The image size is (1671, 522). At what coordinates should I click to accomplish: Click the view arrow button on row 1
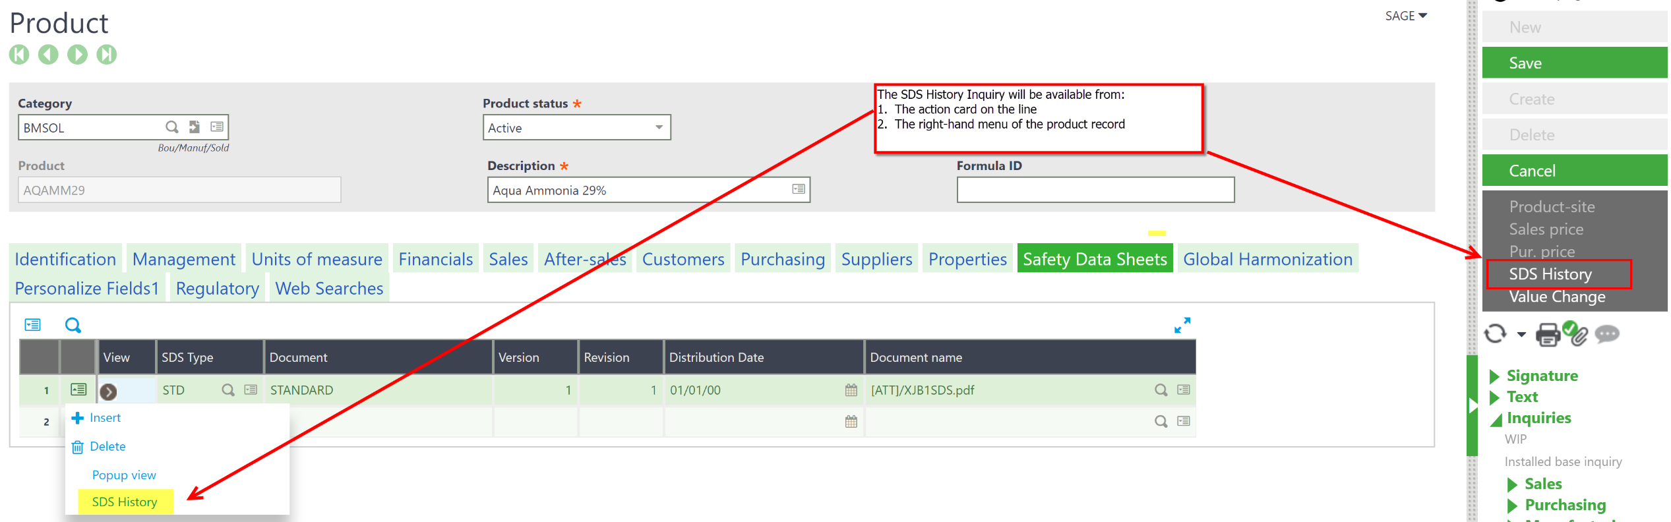pos(109,391)
